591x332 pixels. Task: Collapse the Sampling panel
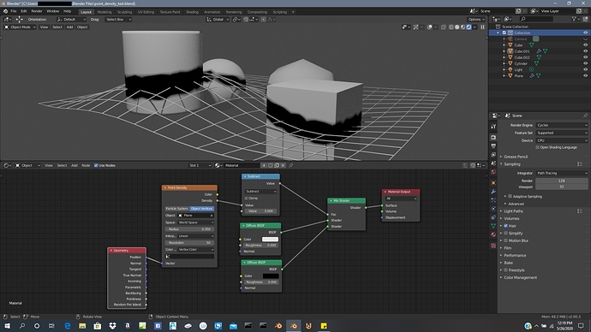[512, 164]
